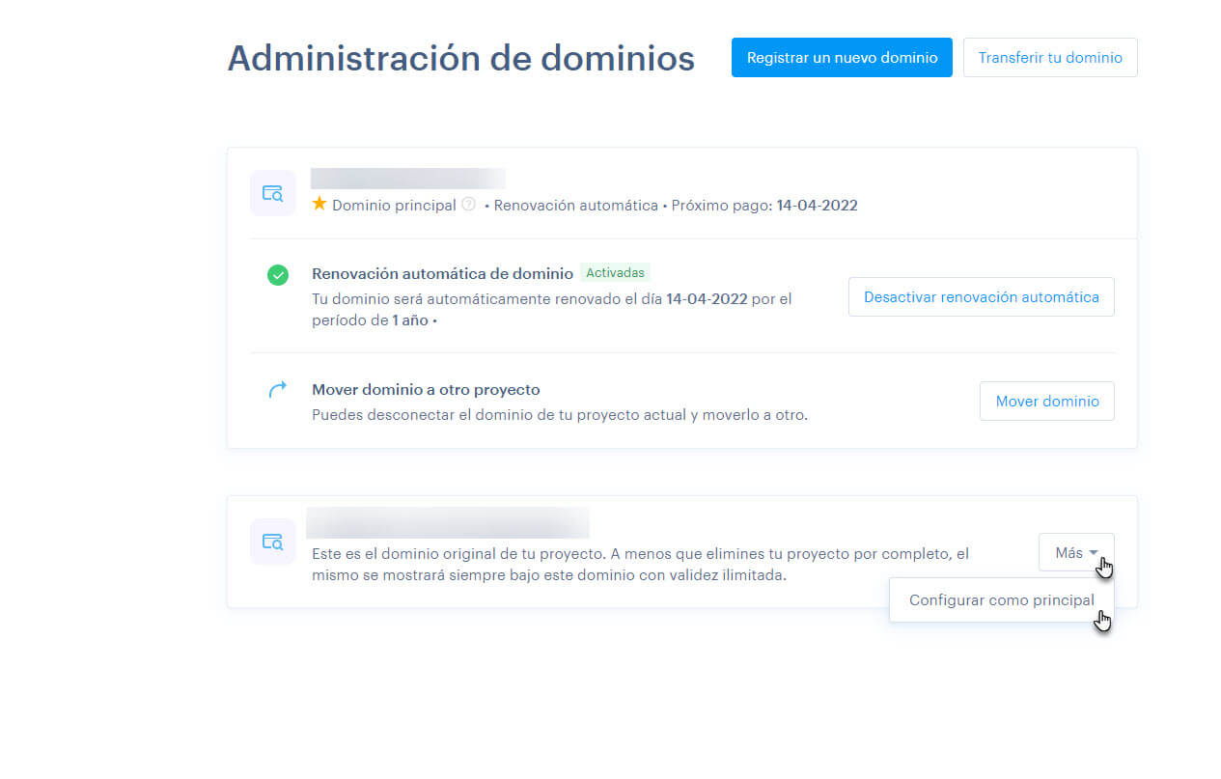Click the second domain's magnifier document icon

(272, 542)
